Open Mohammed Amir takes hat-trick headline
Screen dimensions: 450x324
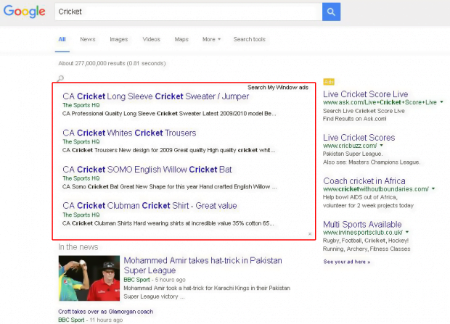(x=202, y=265)
